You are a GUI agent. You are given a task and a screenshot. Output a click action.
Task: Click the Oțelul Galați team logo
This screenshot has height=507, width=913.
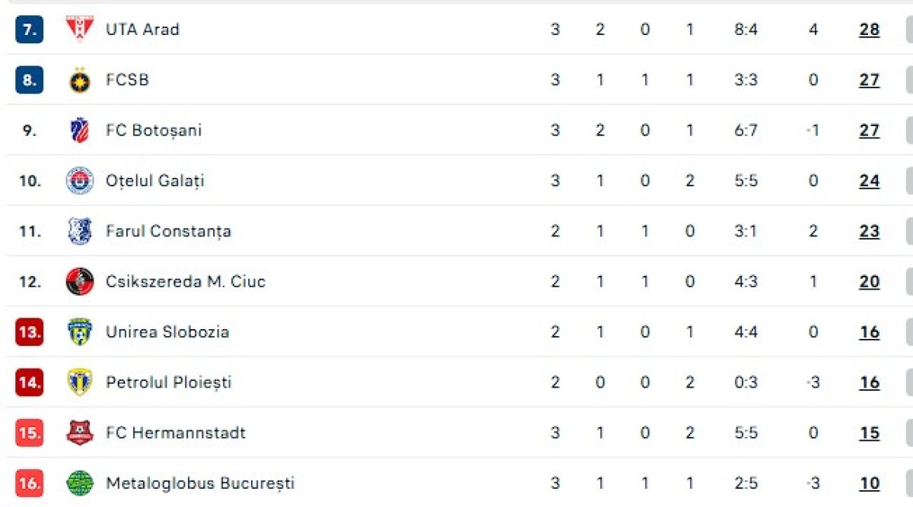pos(79,181)
